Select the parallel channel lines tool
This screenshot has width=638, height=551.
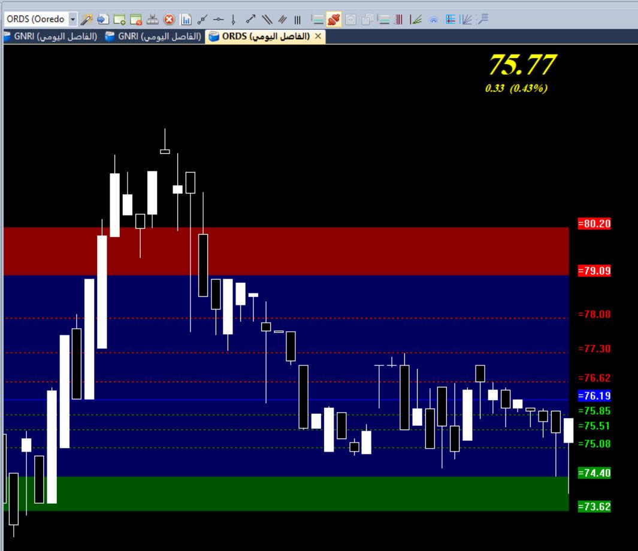pos(267,19)
